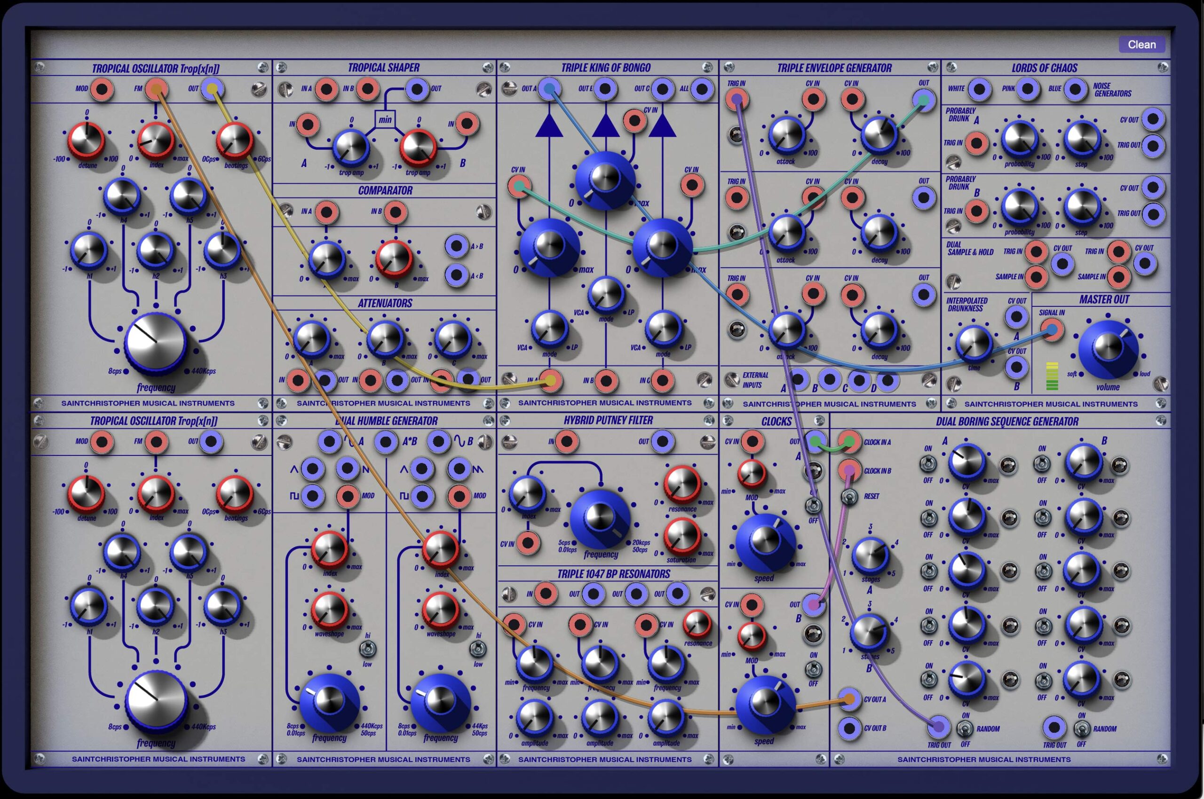Toggle first step ON/OFF switch of sequence A
The height and width of the screenshot is (799, 1204).
[x=928, y=464]
